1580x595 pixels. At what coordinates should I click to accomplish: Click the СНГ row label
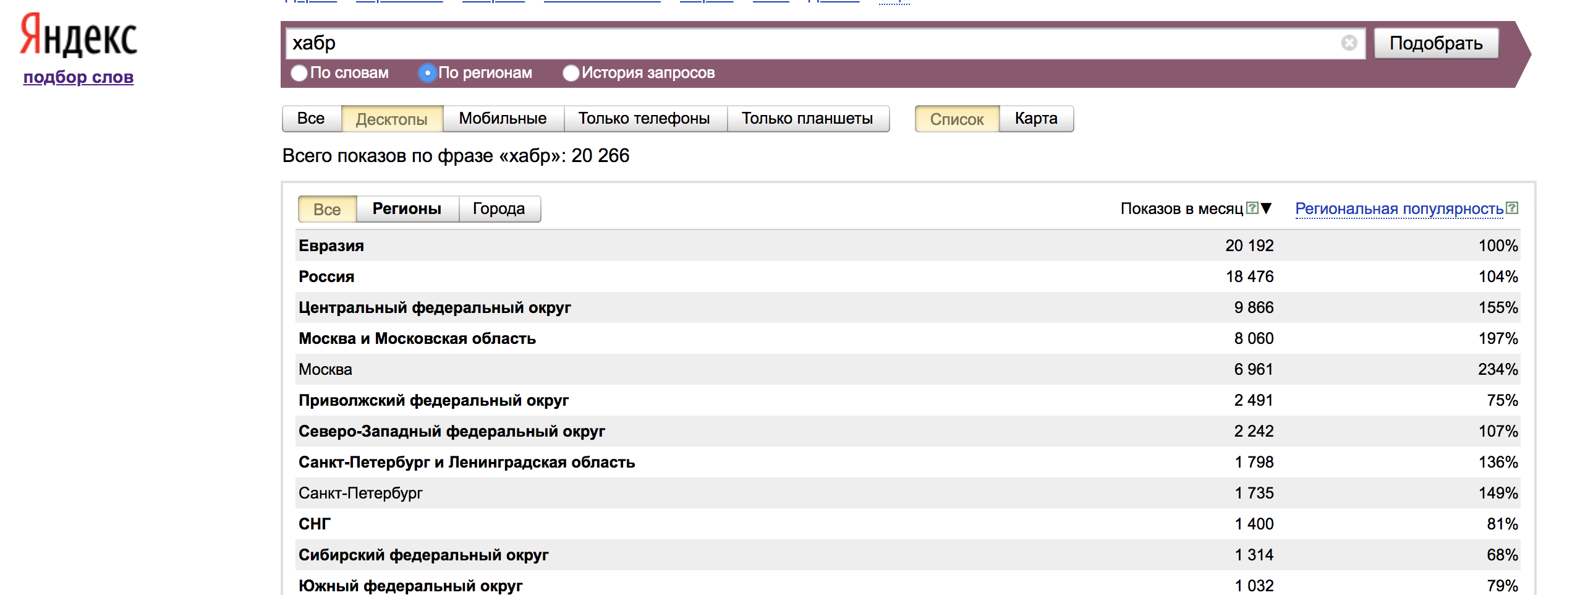[x=315, y=524]
